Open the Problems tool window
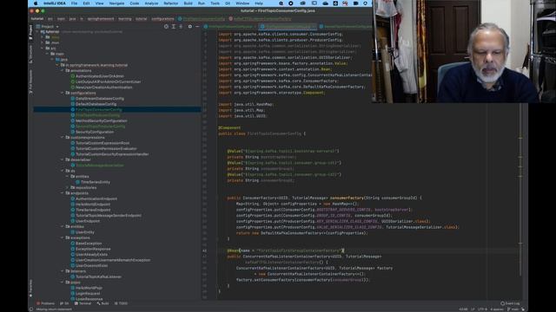Image resolution: width=556 pixels, height=312 pixels. tap(46, 303)
